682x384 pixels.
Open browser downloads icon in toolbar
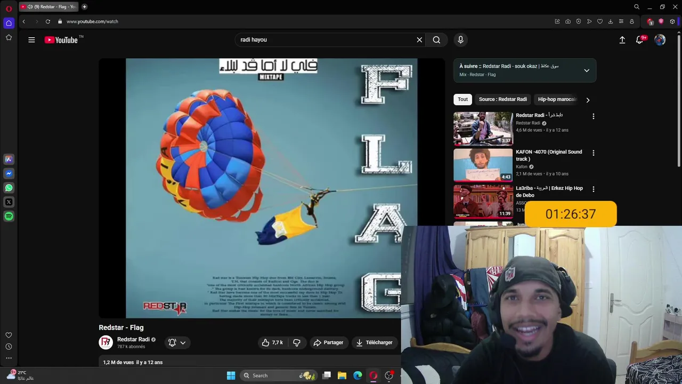pyautogui.click(x=611, y=21)
